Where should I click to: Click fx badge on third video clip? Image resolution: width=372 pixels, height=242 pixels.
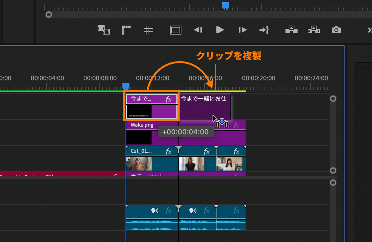(236, 151)
